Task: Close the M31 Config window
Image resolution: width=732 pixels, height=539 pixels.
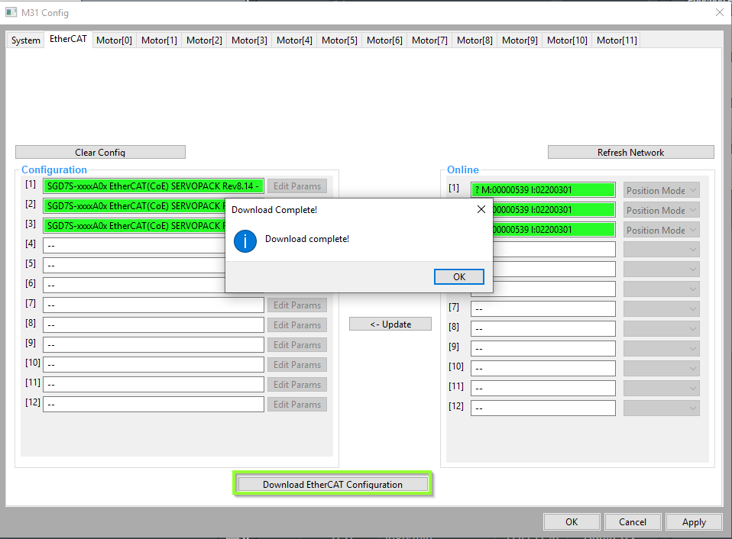Action: [x=720, y=12]
